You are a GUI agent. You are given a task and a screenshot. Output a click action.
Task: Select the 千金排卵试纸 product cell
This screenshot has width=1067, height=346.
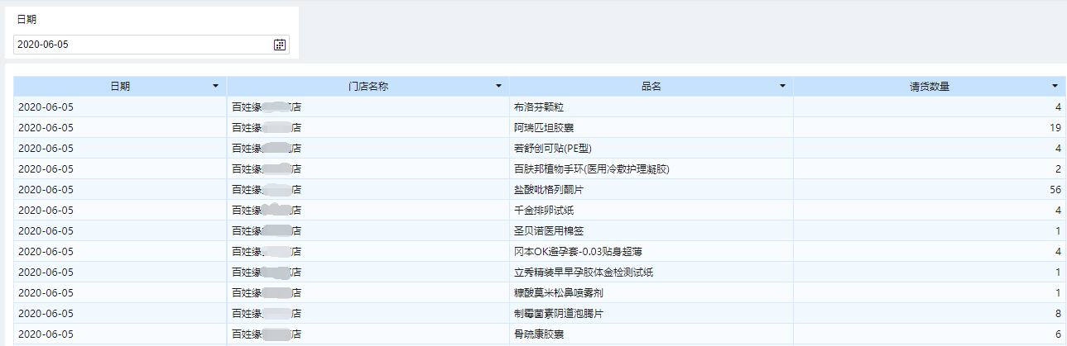click(x=651, y=210)
